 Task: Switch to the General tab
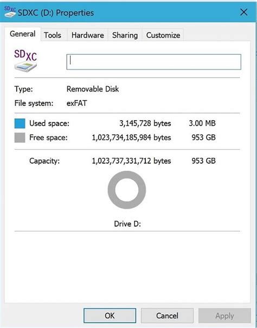coord(23,34)
